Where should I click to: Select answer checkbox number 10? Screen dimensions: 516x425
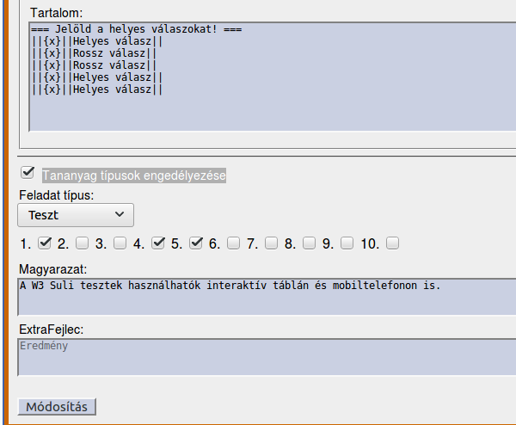pos(392,243)
